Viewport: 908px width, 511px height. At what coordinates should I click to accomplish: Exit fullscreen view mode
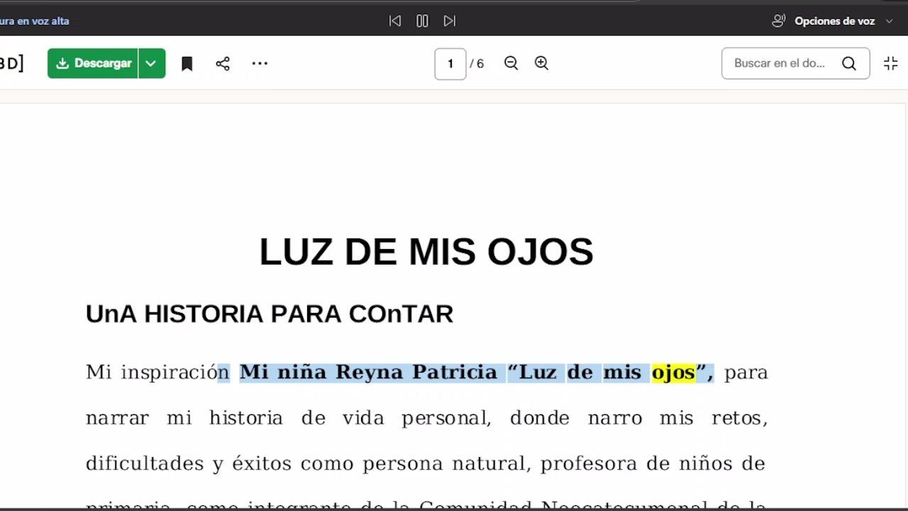[891, 63]
